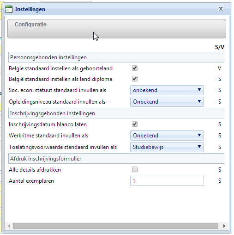Click the Instellingen window icon
The image size is (234, 235).
click(x=9, y=9)
